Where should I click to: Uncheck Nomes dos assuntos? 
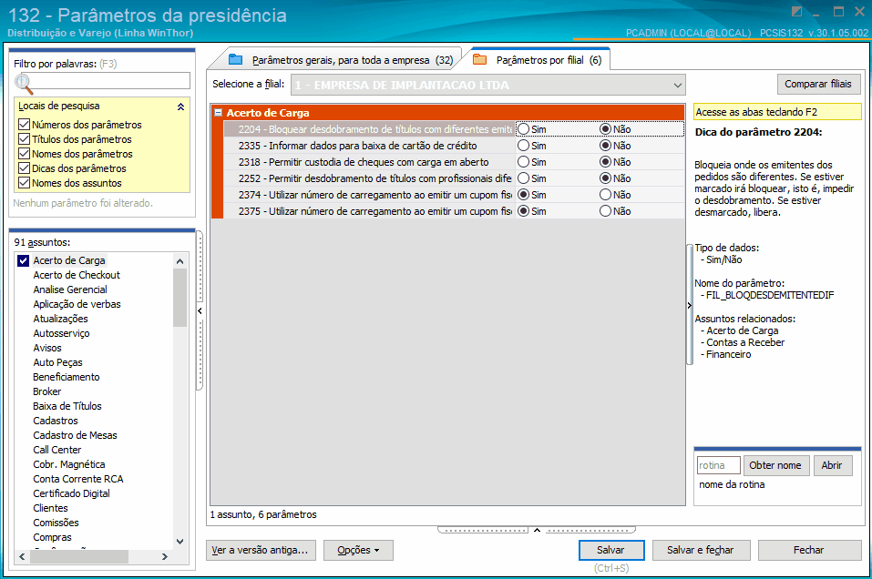click(24, 182)
